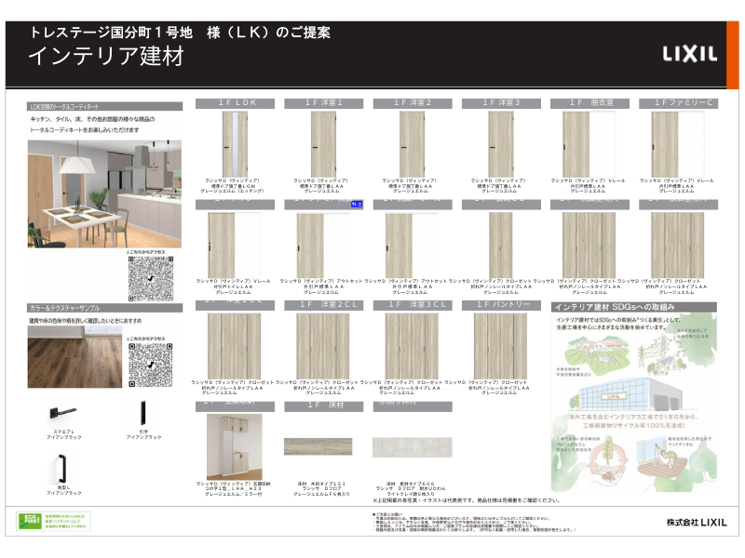Click the blue tag above the outset door
The width and height of the screenshot is (745, 558).
point(356,203)
